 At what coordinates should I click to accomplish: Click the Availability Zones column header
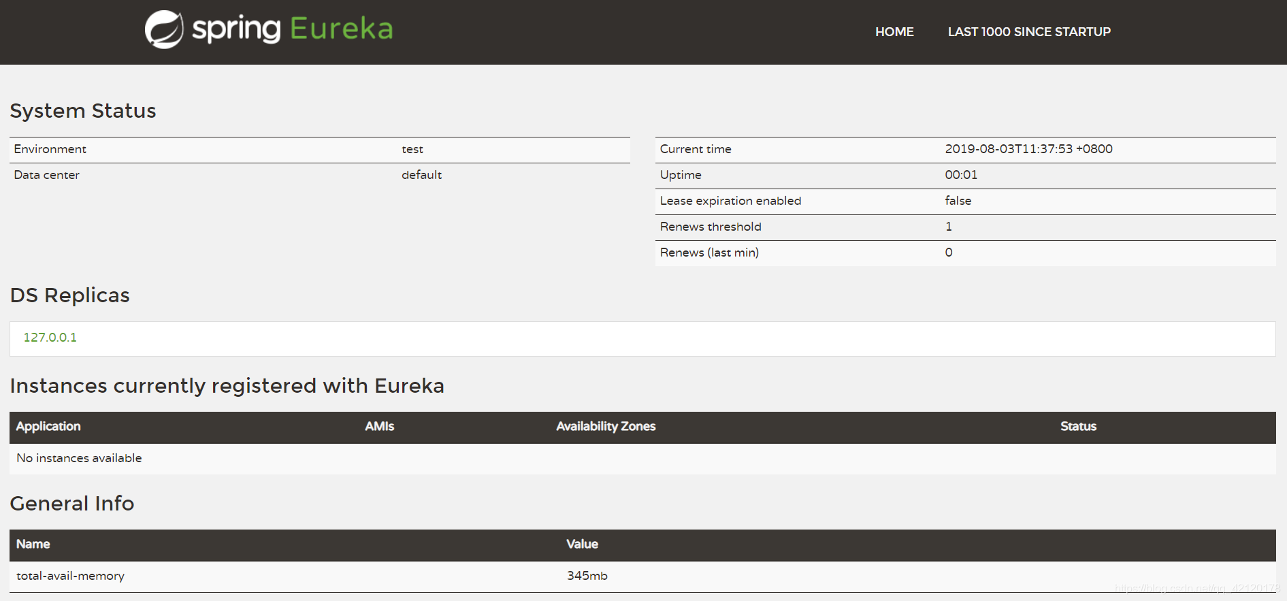point(606,427)
